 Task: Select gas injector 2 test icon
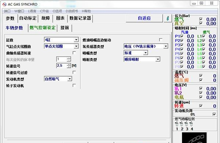pyautogui.click(x=181, y=124)
